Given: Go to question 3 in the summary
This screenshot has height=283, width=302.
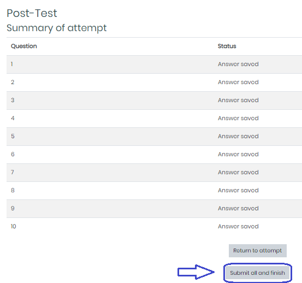Looking at the screenshot, I should (x=13, y=100).
